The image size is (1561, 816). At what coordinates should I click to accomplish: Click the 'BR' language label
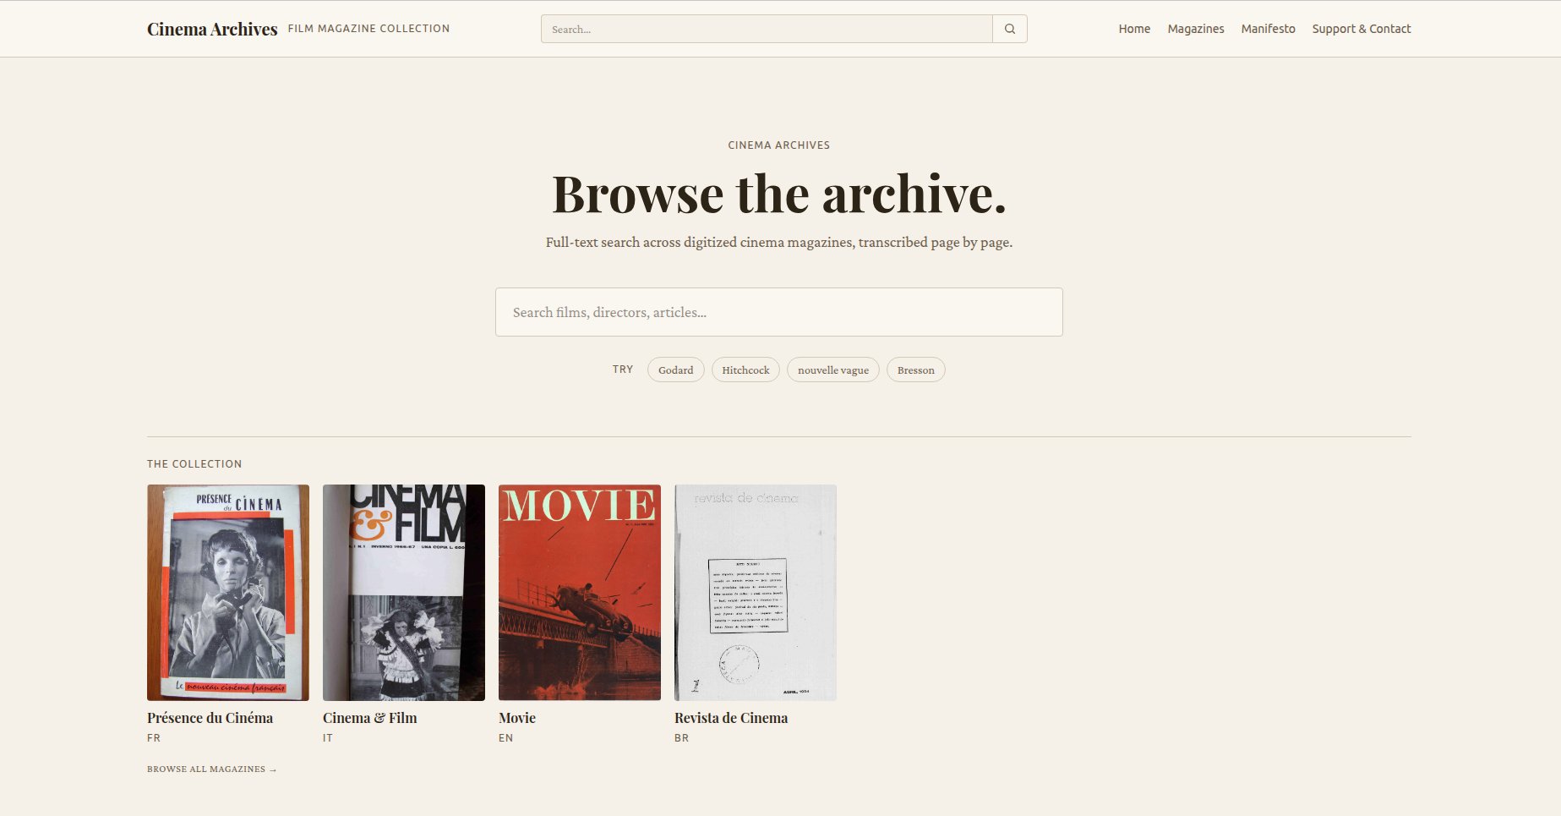pos(681,738)
